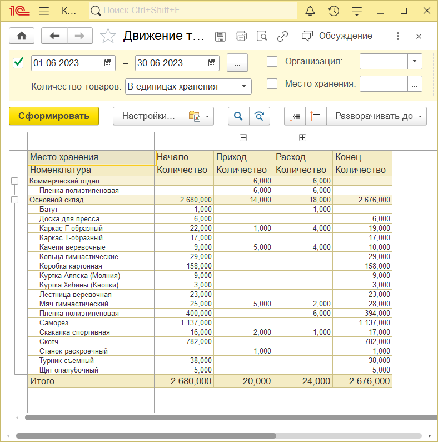This screenshot has height=442, width=438.
Task: Select Место хранения via ellipsis button
Action: point(415,84)
